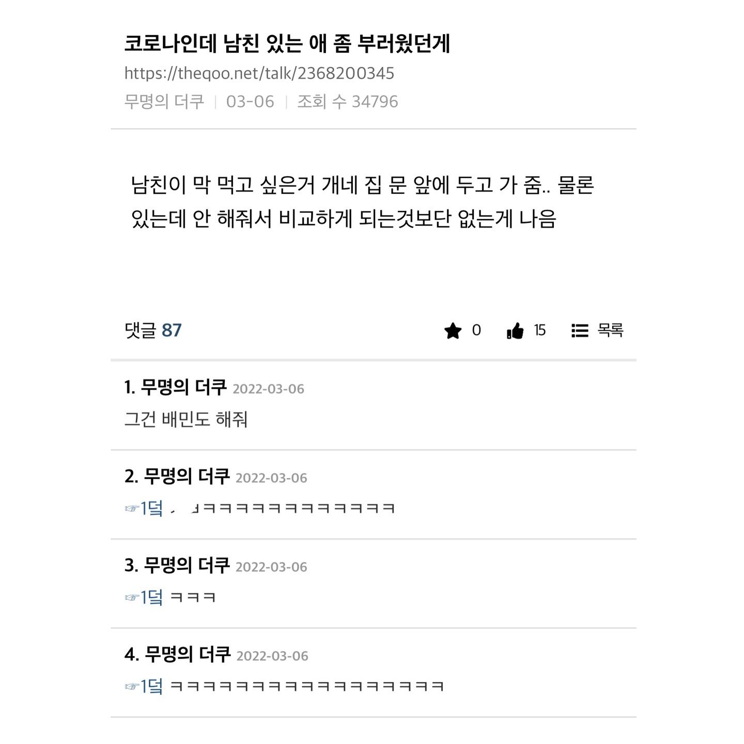Click the thumbs-up recommend icon
Image resolution: width=744 pixels, height=744 pixels.
(515, 331)
